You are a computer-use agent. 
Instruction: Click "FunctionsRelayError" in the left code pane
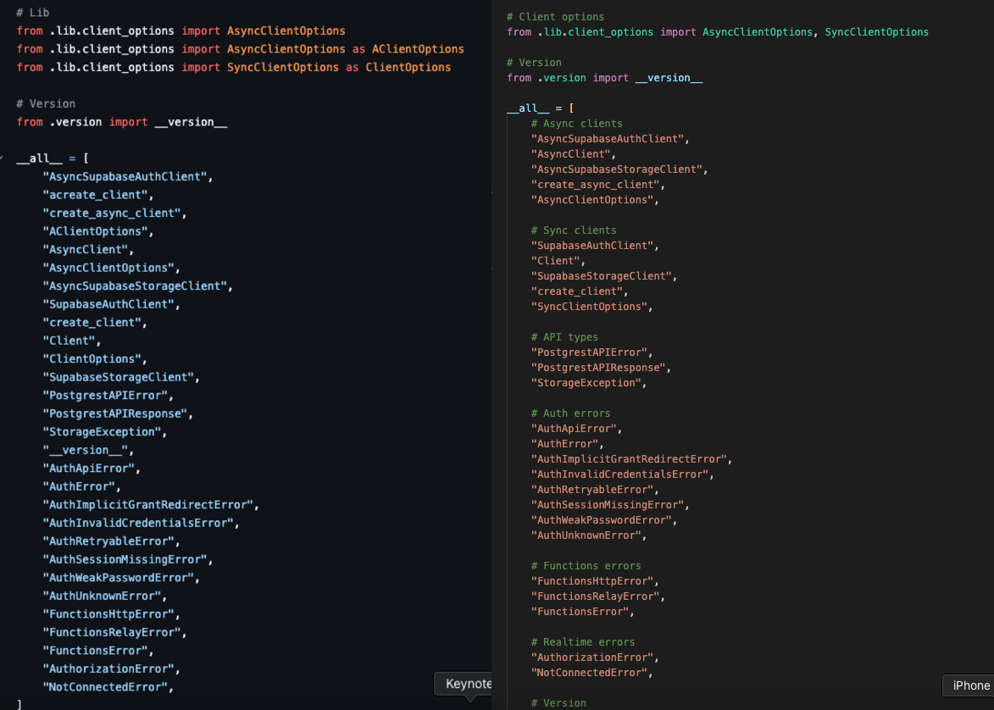[114, 632]
